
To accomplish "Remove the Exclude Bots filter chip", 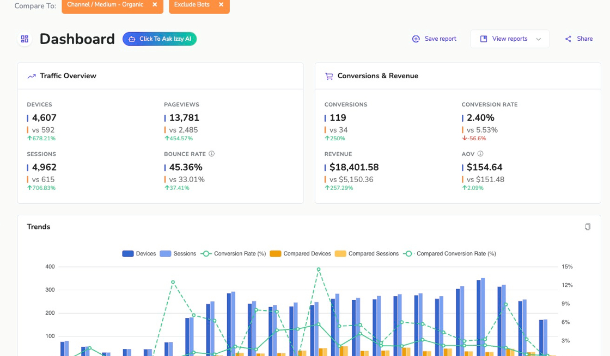I will pos(221,5).
